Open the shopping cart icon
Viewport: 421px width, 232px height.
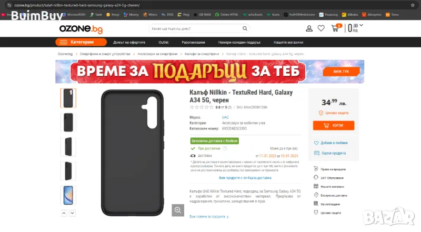pyautogui.click(x=335, y=28)
